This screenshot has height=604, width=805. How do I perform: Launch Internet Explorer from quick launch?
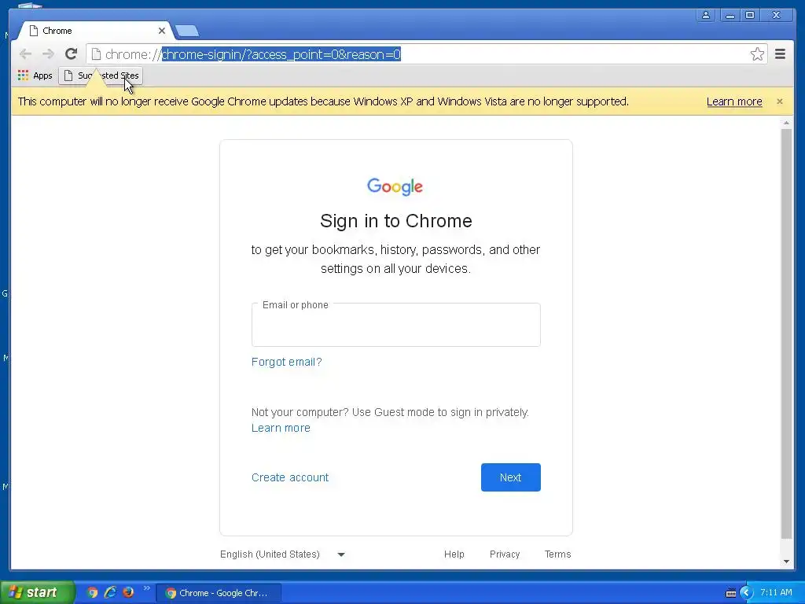[x=110, y=593]
